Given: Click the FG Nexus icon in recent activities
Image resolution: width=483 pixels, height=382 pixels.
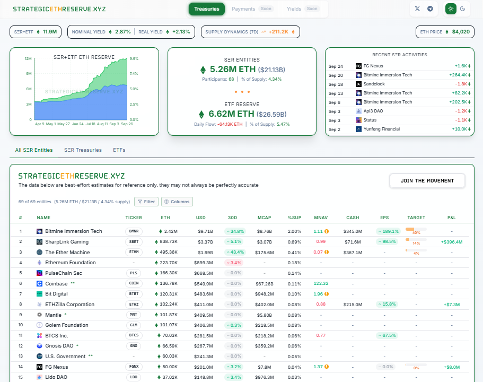Looking at the screenshot, I should coord(359,66).
